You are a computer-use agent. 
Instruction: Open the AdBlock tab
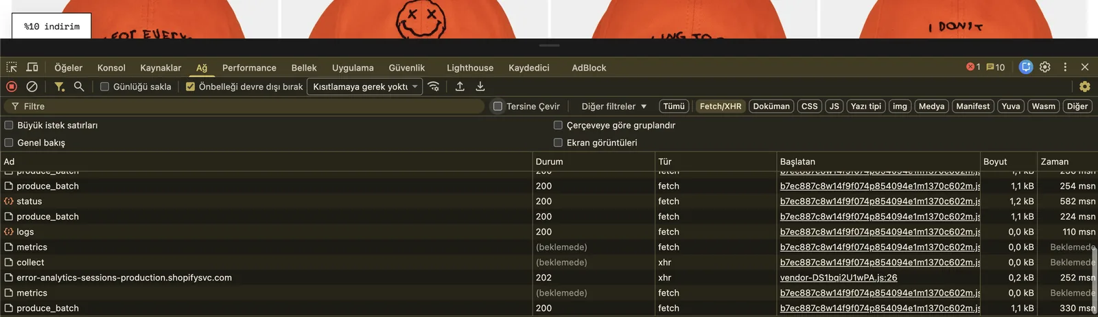(x=589, y=67)
